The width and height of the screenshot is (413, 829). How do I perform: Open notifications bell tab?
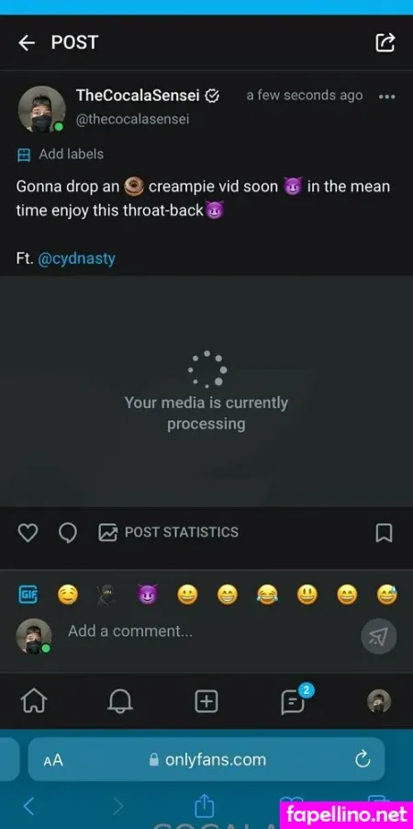tap(120, 701)
